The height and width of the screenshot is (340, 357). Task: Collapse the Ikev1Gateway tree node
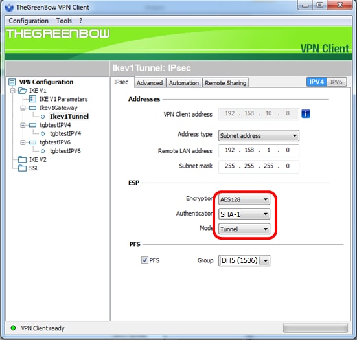pos(23,108)
